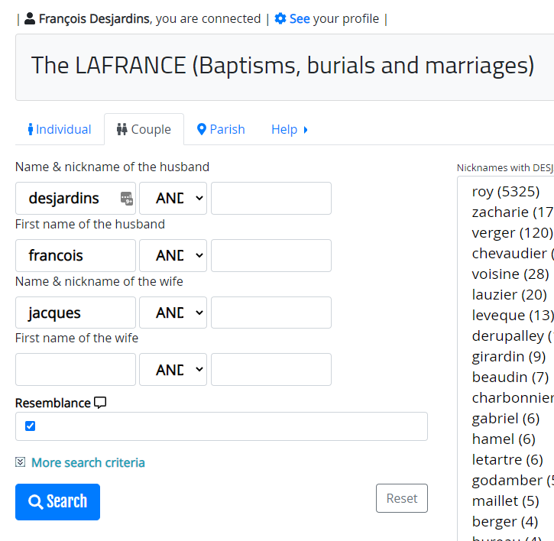Select nickname charbonnier in the list
The height and width of the screenshot is (541, 554).
[512, 398]
